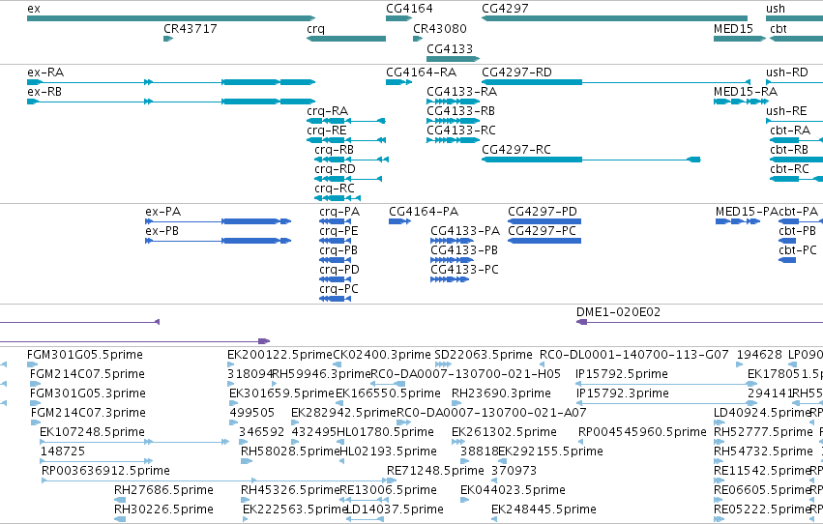Select the CR43080 gene glyph

[x=418, y=39]
